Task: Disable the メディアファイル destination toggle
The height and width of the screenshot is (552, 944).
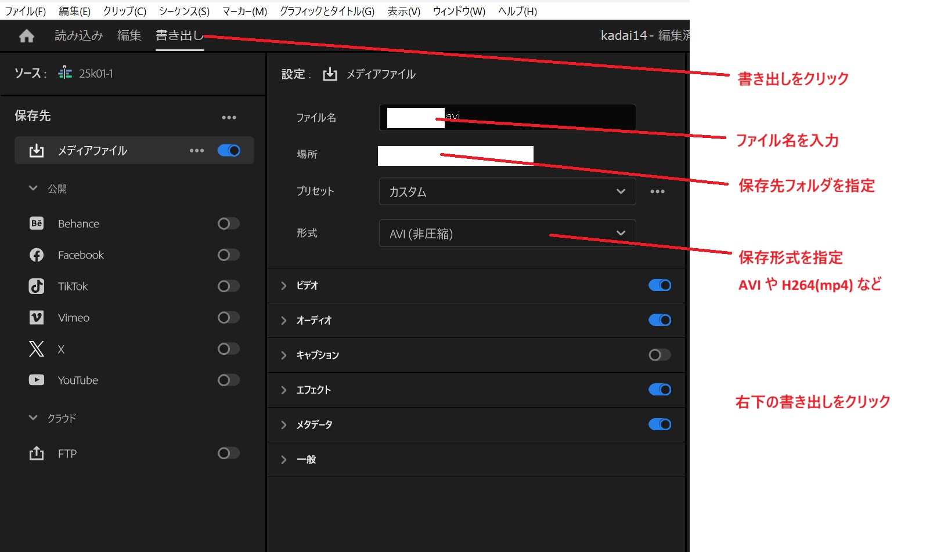Action: tap(229, 151)
